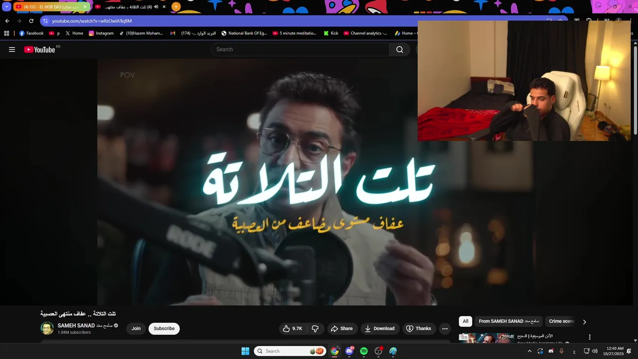Click the Discord system tray icon
Viewport: 638px width, 359px height.
point(551,351)
